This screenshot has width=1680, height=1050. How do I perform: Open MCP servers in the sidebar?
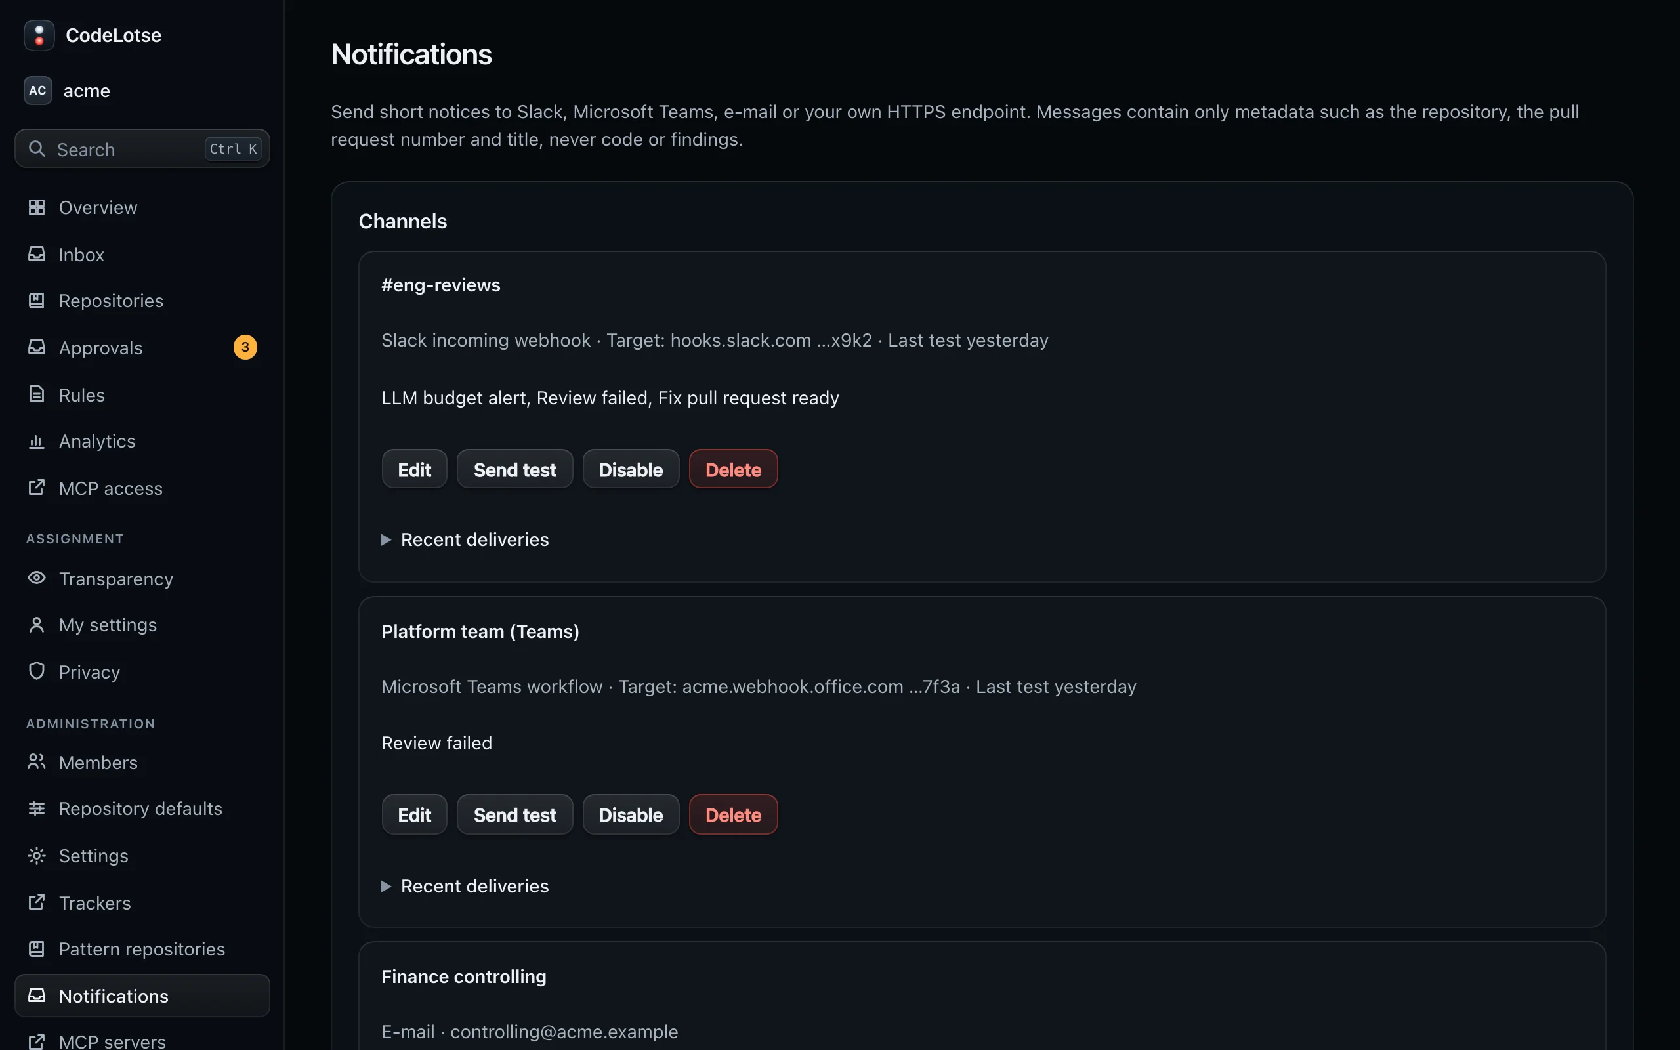(142, 1041)
